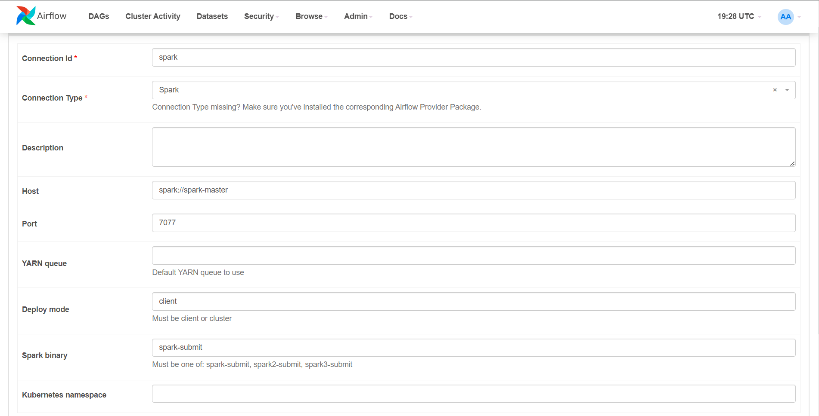Click the 'Connection Type' label
819x416 pixels.
[52, 98]
